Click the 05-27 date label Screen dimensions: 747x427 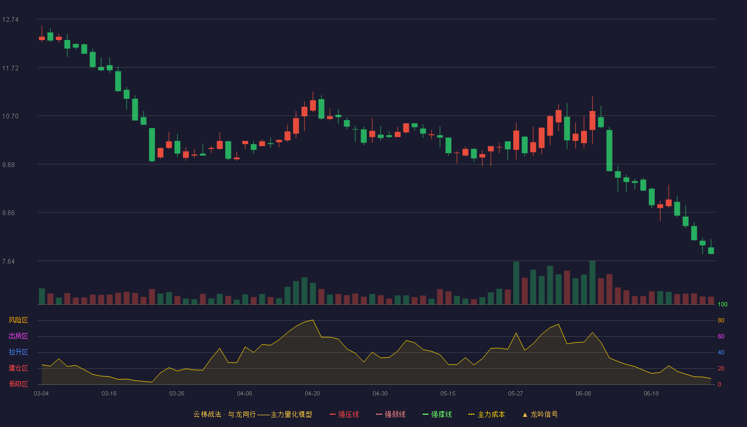[x=515, y=393]
